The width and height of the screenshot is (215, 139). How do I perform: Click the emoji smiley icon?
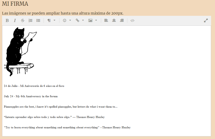click(x=64, y=20)
